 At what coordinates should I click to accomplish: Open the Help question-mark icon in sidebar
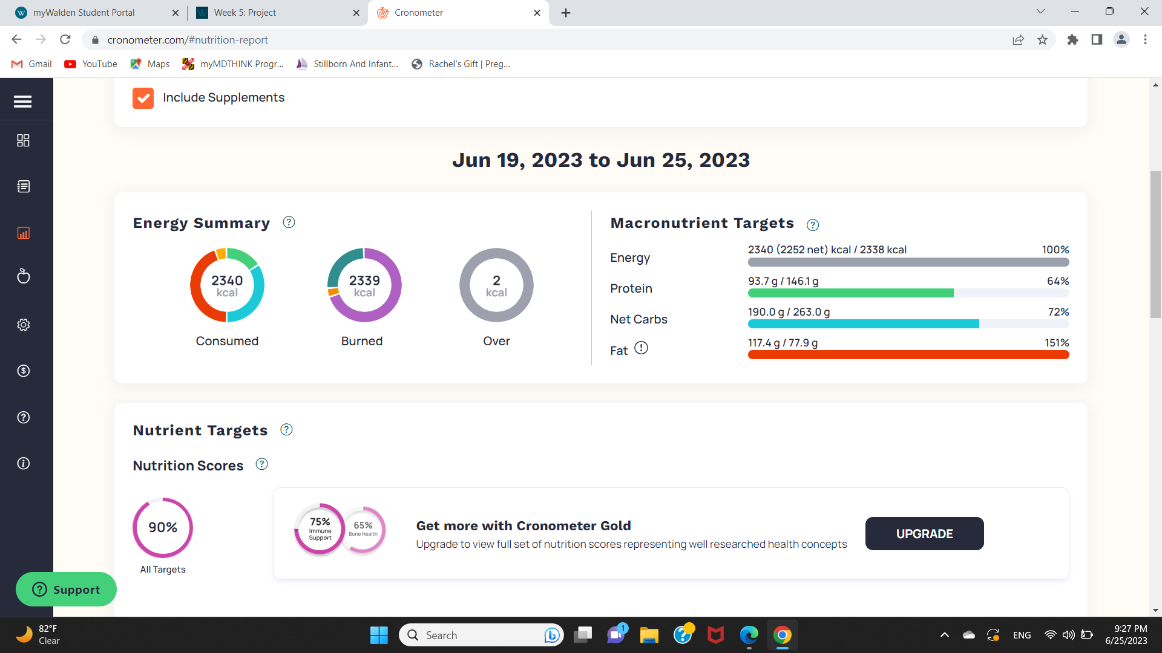(23, 417)
